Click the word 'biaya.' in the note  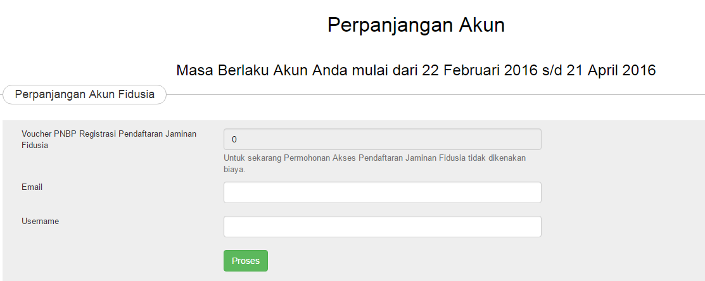point(234,171)
